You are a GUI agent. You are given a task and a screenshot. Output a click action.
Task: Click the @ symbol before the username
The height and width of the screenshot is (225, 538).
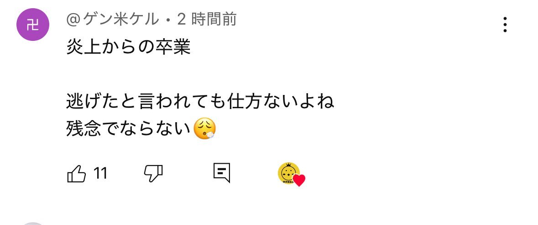73,20
